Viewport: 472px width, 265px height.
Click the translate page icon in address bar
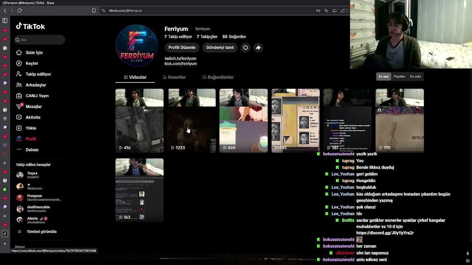(326, 11)
